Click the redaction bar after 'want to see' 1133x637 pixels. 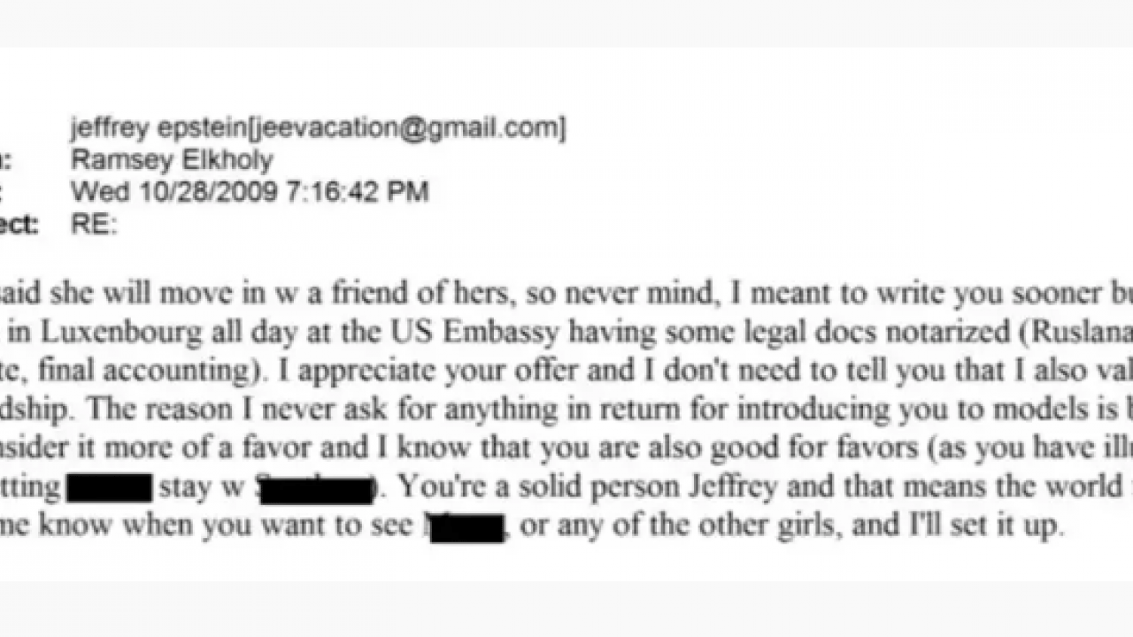point(466,527)
